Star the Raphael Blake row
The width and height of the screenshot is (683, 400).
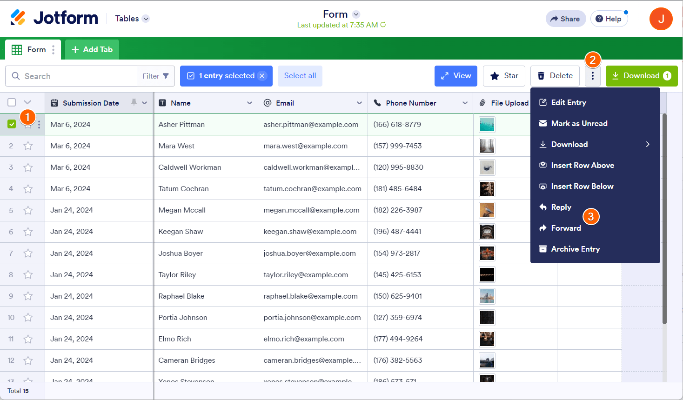[28, 296]
